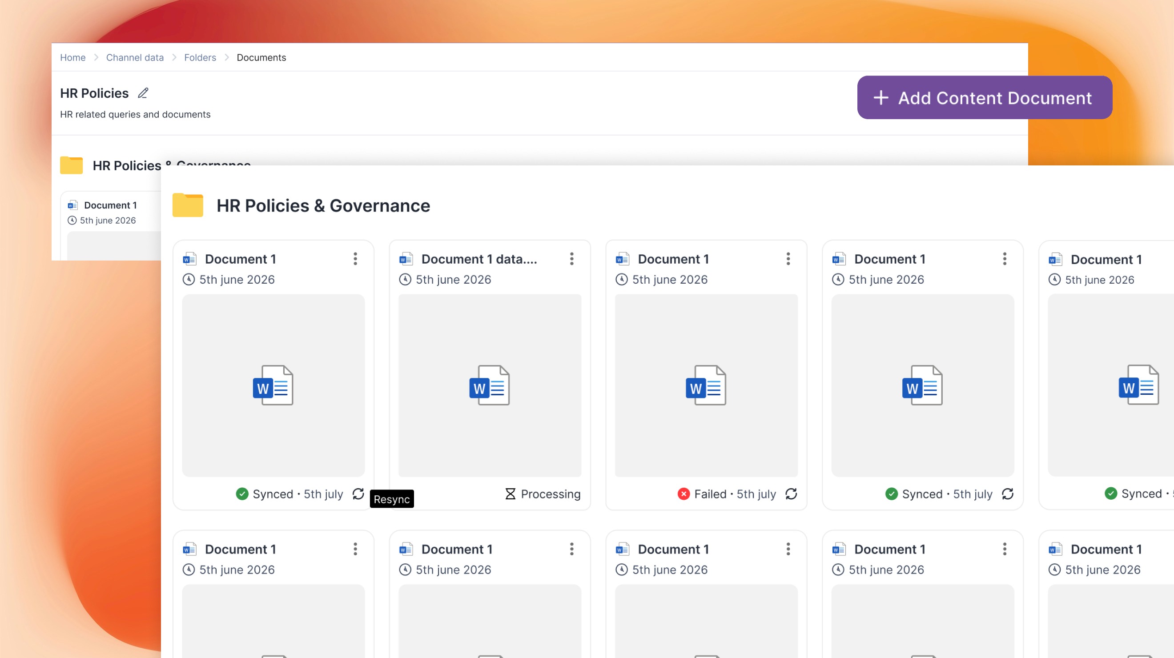Click Document 1 card in background window

[111, 225]
